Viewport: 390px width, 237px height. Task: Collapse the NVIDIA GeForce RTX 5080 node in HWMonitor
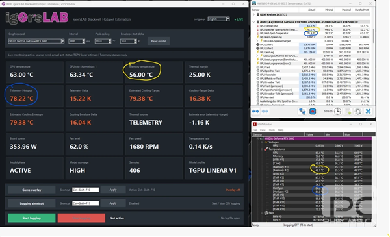[x=257, y=138]
